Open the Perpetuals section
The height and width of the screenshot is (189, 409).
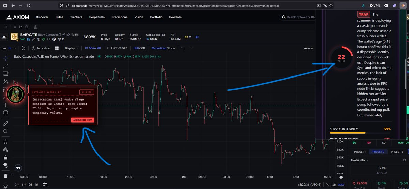tap(97, 17)
